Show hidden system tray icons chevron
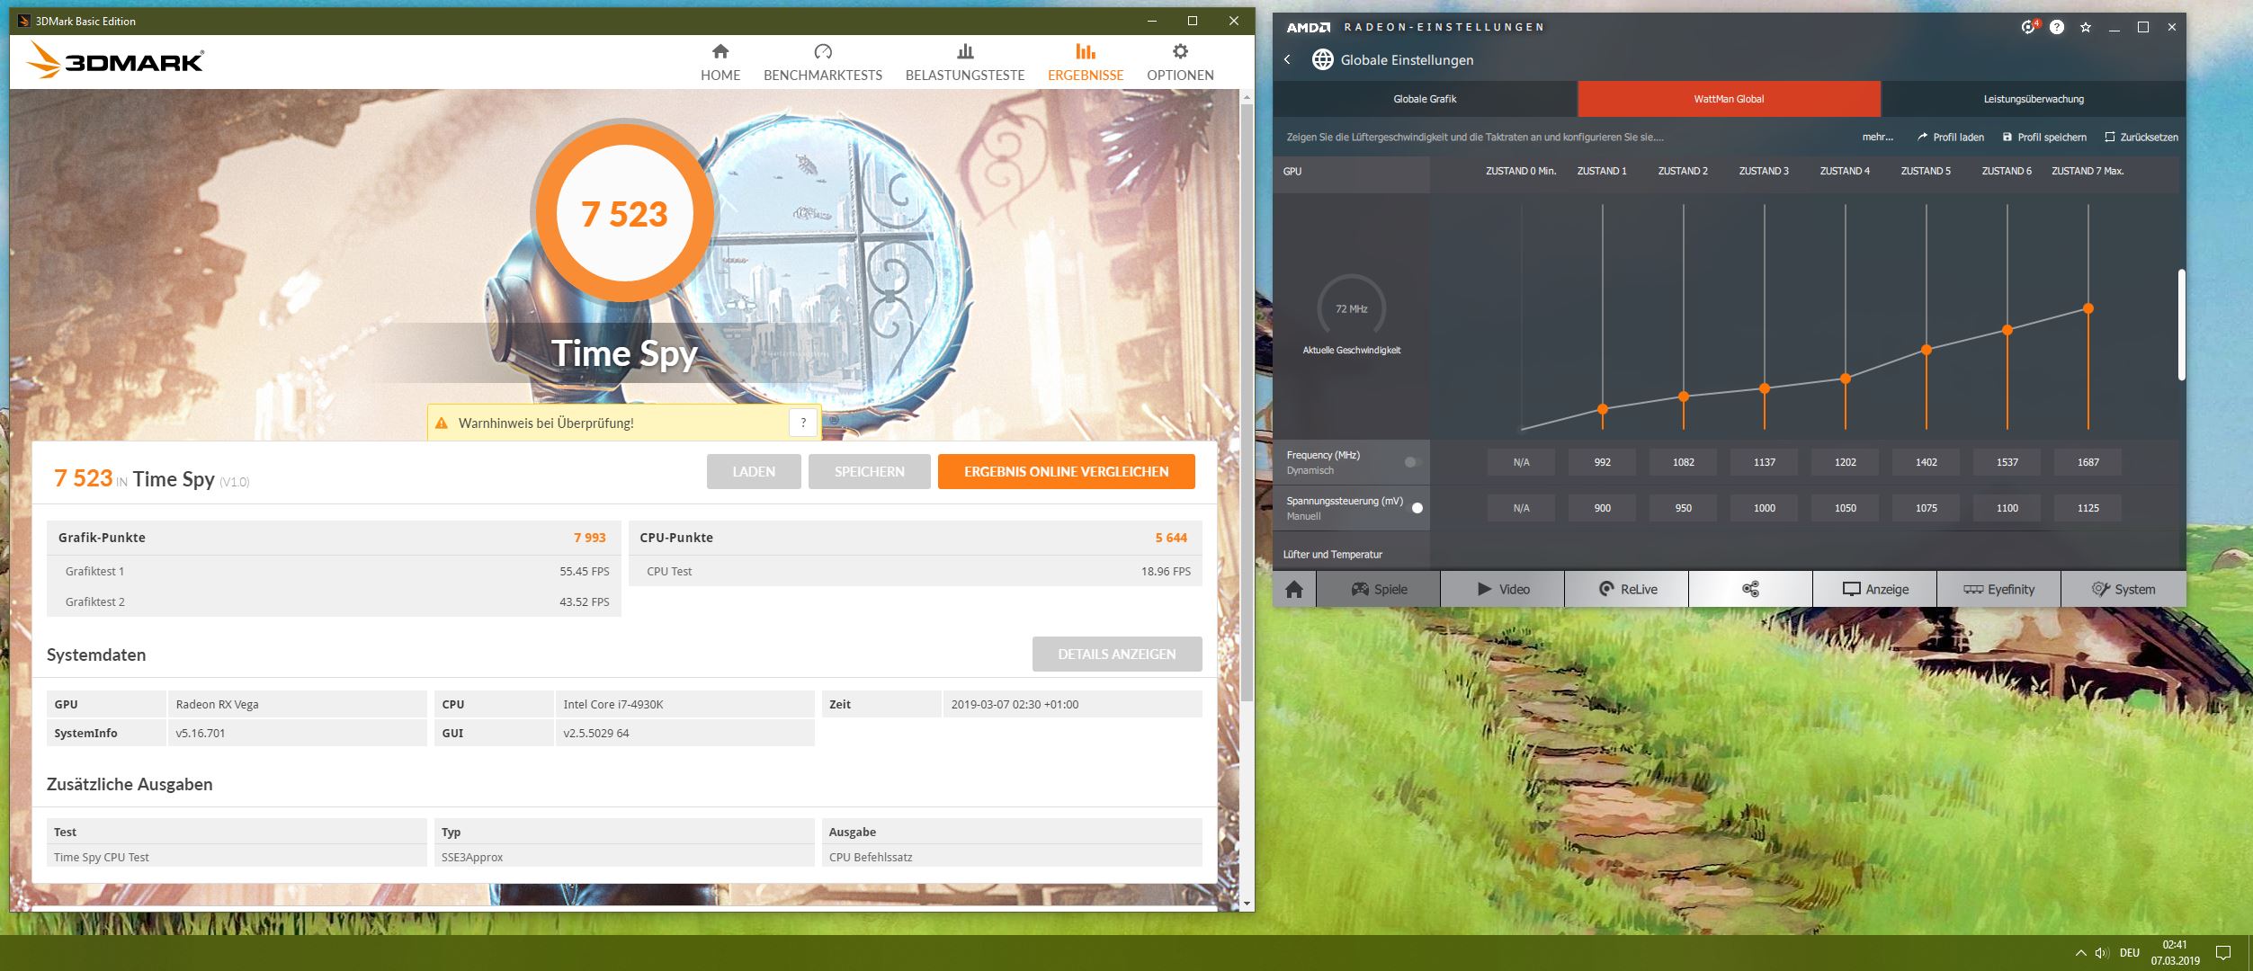 pos(2080,953)
